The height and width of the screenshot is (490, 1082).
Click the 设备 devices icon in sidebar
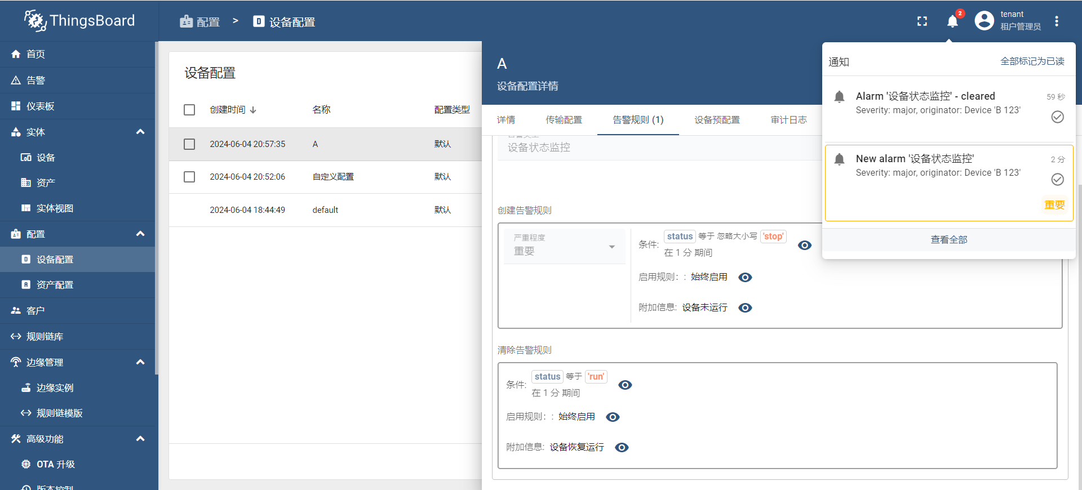coord(26,157)
